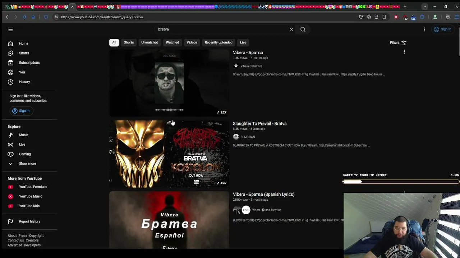This screenshot has height=258, width=460.
Task: Click the Press footer link
Action: tap(23, 236)
